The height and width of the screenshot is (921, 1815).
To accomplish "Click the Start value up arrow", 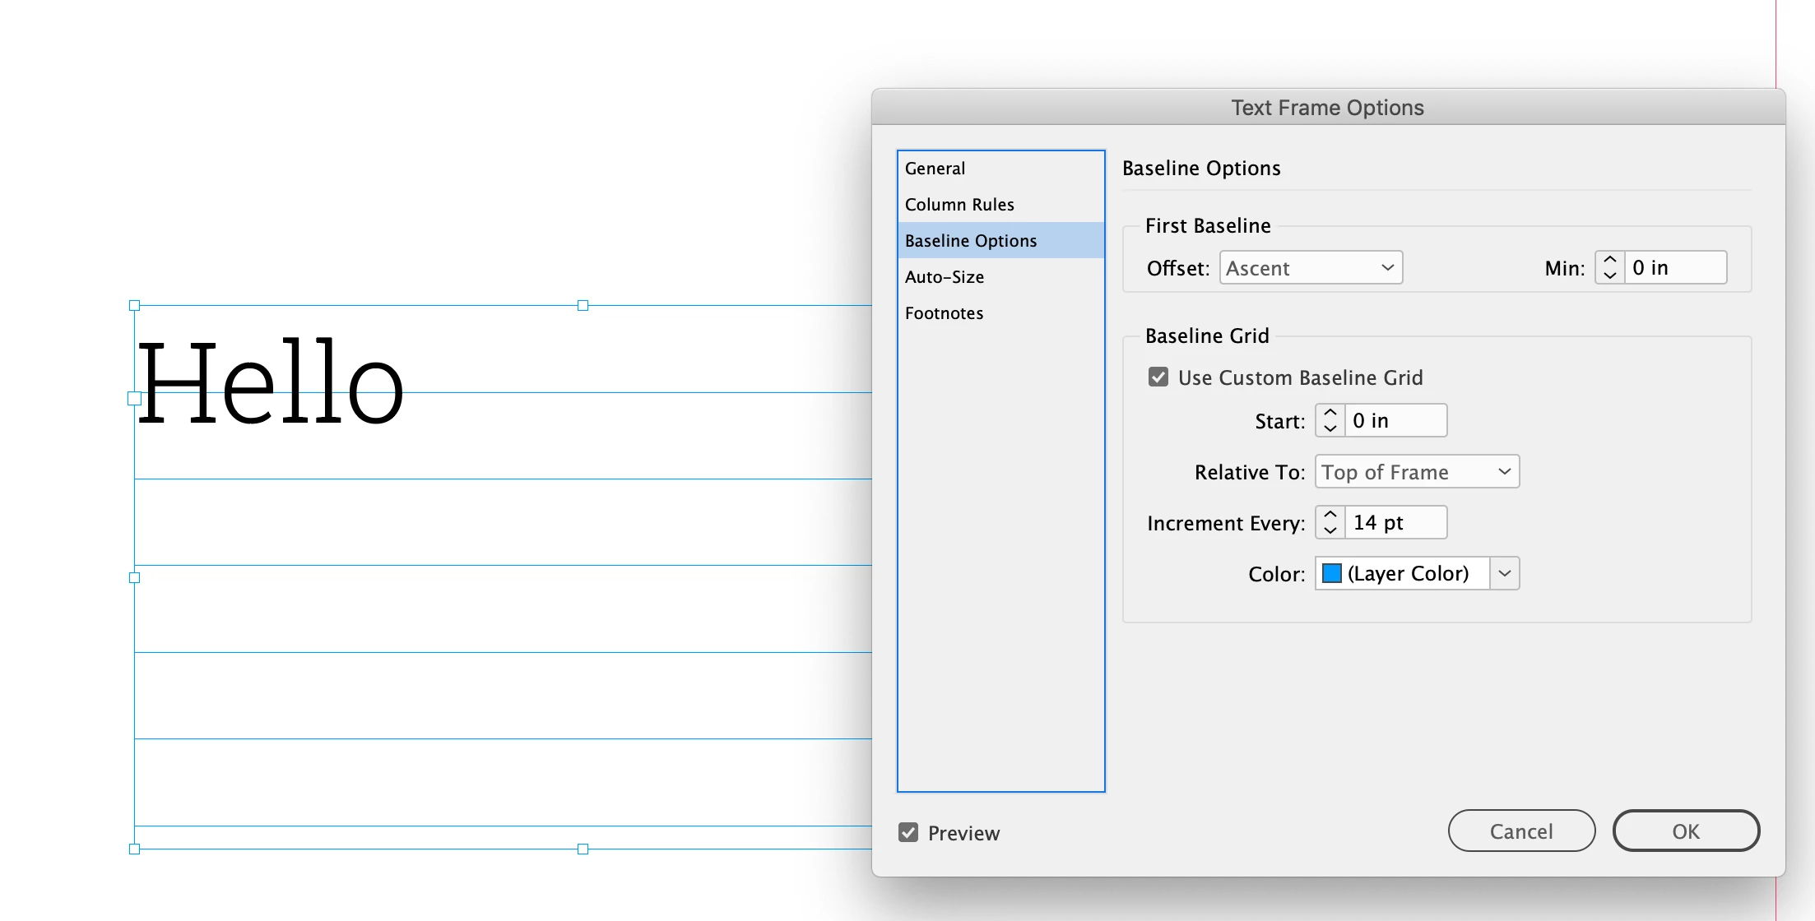I will [x=1330, y=413].
